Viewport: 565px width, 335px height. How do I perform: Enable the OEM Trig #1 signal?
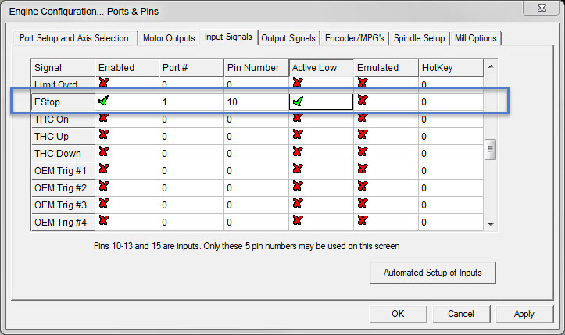pyautogui.click(x=103, y=169)
